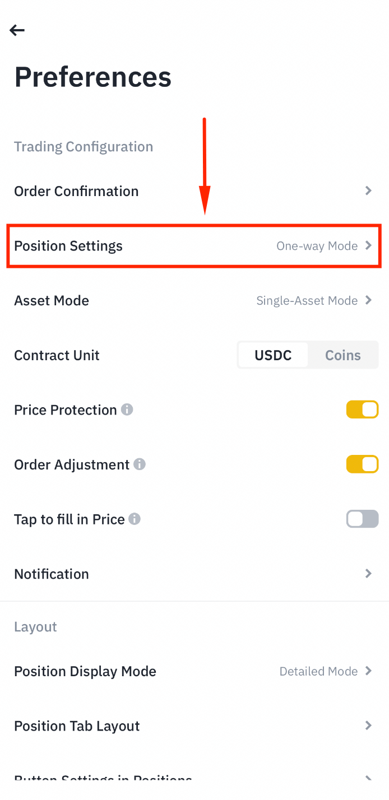Click the info icon beside Order Adjustment
The width and height of the screenshot is (389, 800).
click(140, 464)
